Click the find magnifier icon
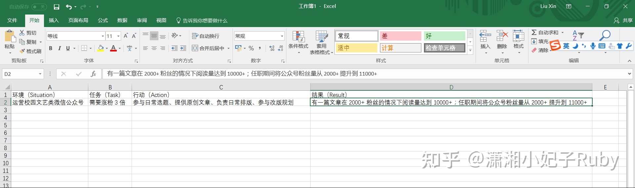 605,35
